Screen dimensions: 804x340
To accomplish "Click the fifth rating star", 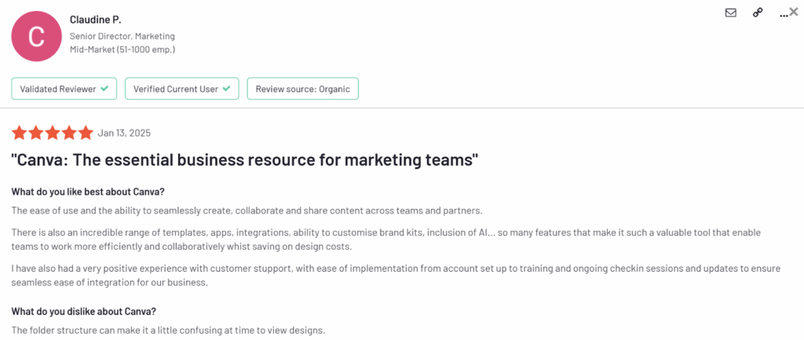I will click(x=86, y=133).
